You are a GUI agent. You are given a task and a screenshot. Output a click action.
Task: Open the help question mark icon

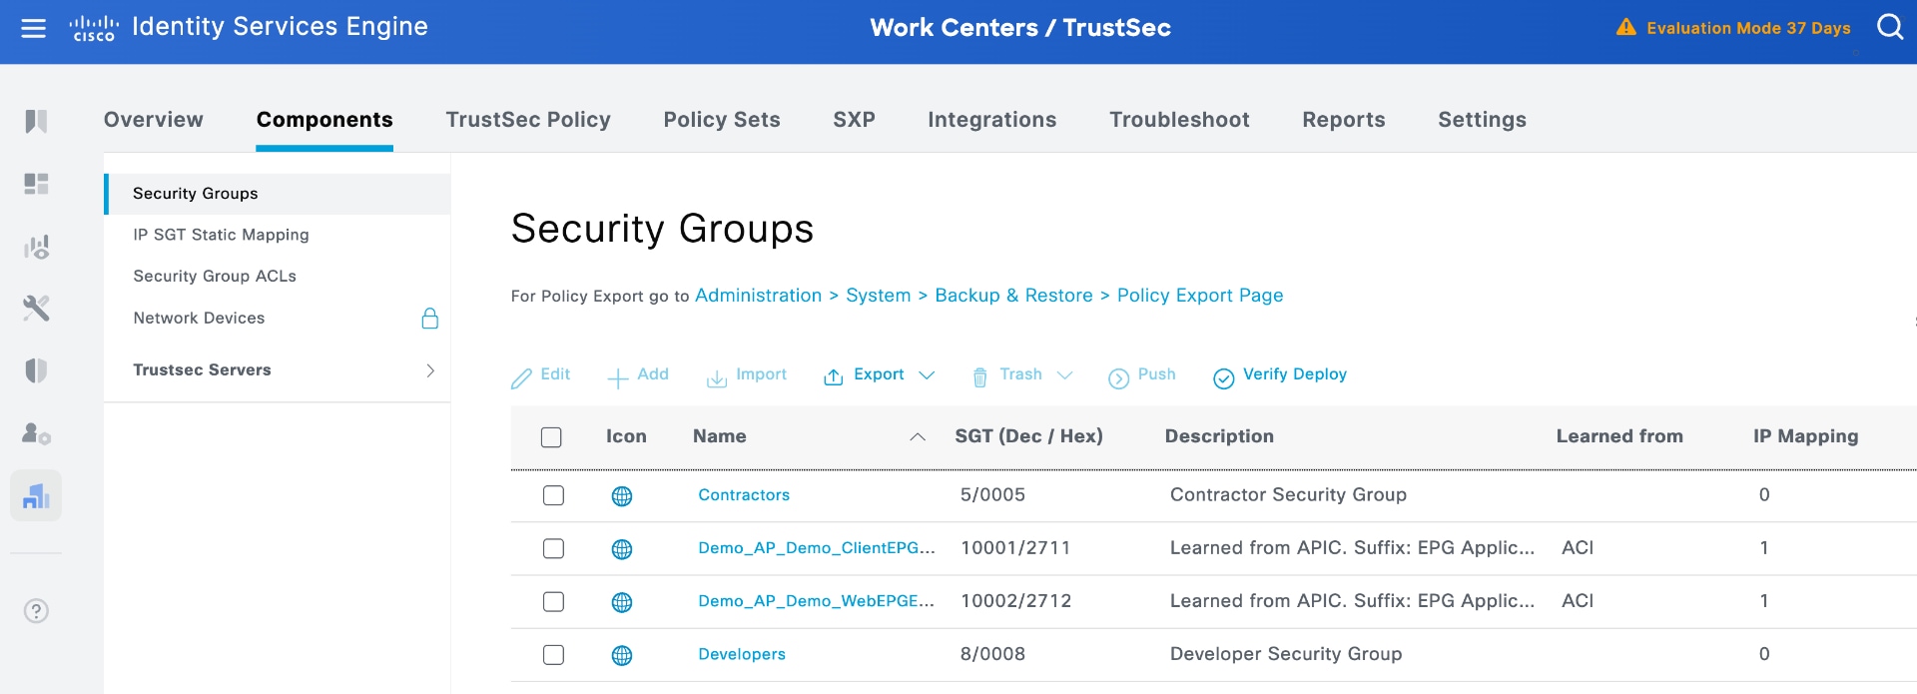coord(36,611)
